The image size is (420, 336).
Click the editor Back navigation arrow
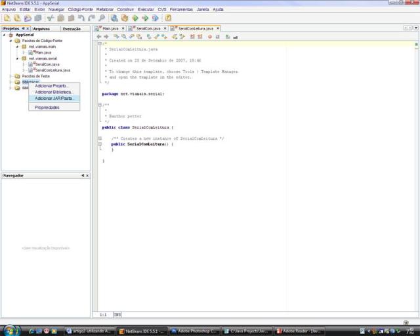tap(98, 37)
